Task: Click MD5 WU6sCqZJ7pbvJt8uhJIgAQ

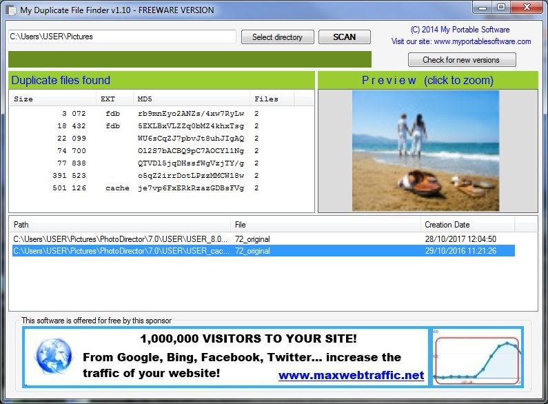Action: point(191,139)
